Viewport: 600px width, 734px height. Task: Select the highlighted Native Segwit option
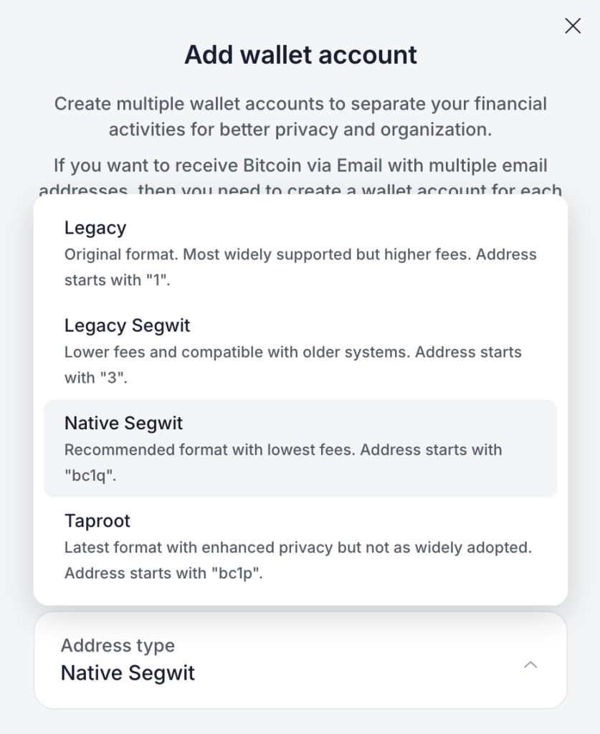pos(300,448)
